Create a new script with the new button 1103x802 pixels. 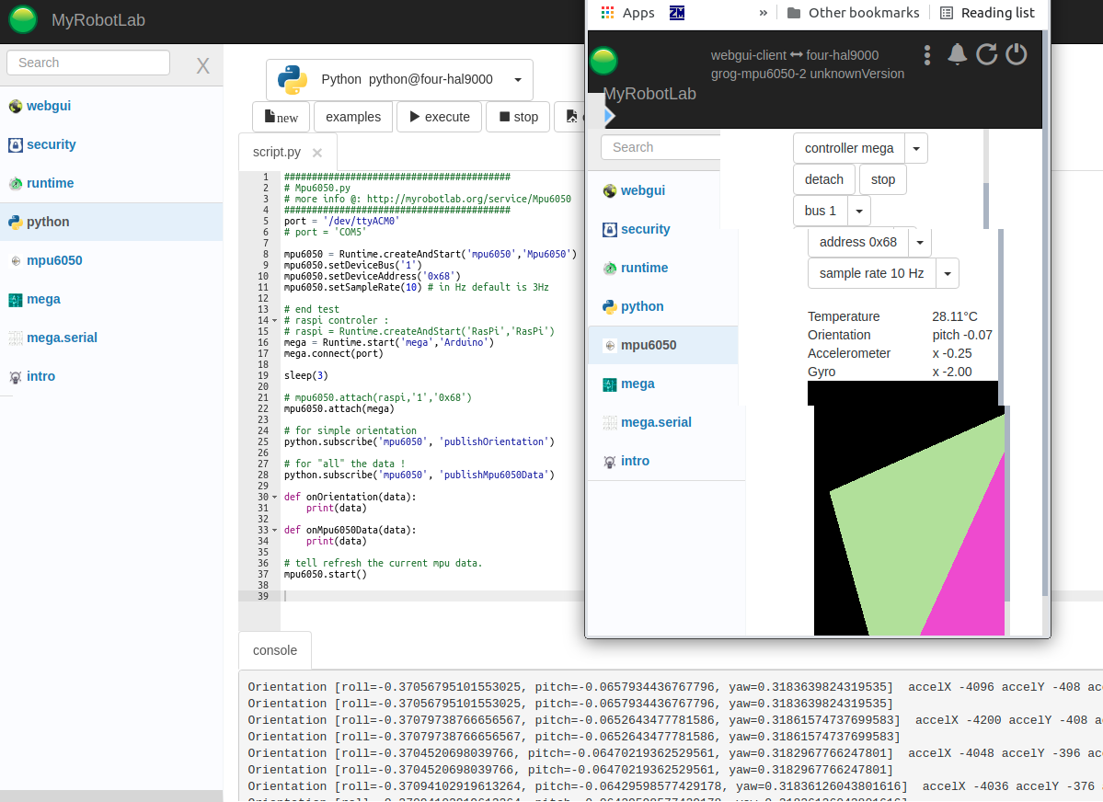pyautogui.click(x=281, y=117)
